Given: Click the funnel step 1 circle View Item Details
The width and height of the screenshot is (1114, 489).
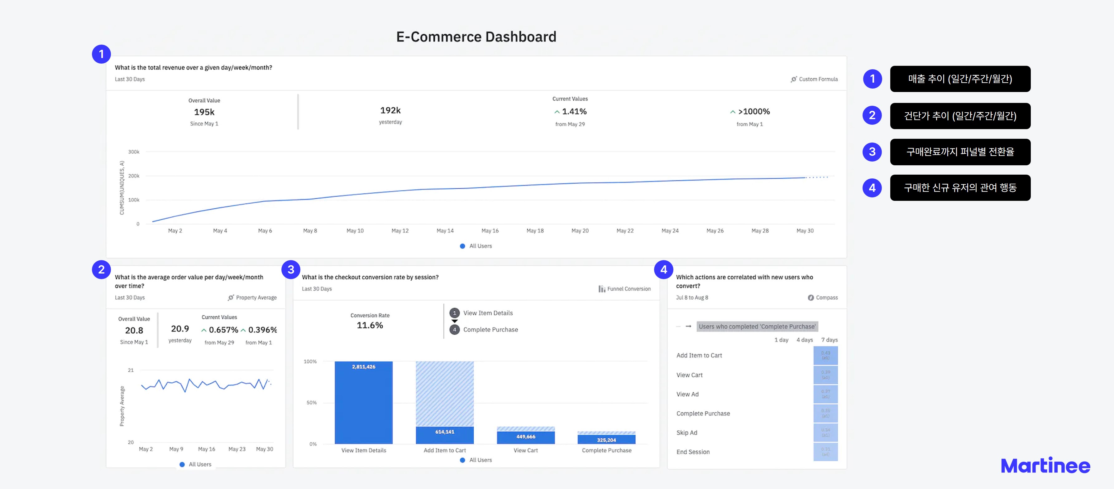Looking at the screenshot, I should pos(454,313).
